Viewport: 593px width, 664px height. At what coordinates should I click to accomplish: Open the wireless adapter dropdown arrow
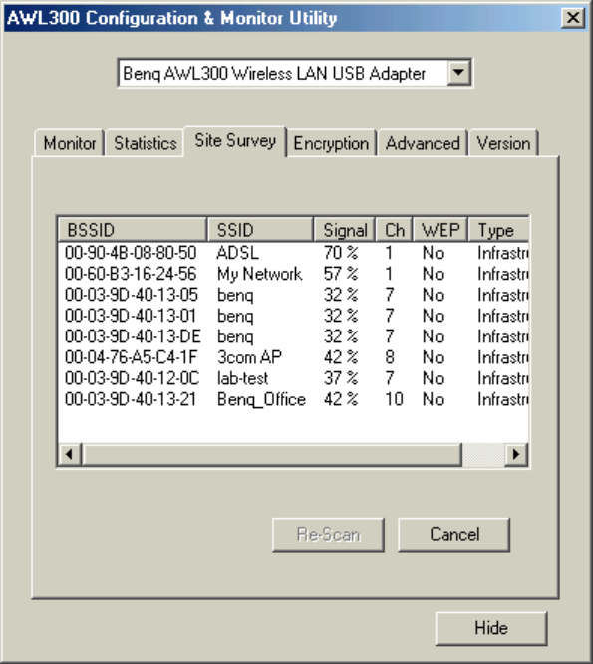[458, 73]
